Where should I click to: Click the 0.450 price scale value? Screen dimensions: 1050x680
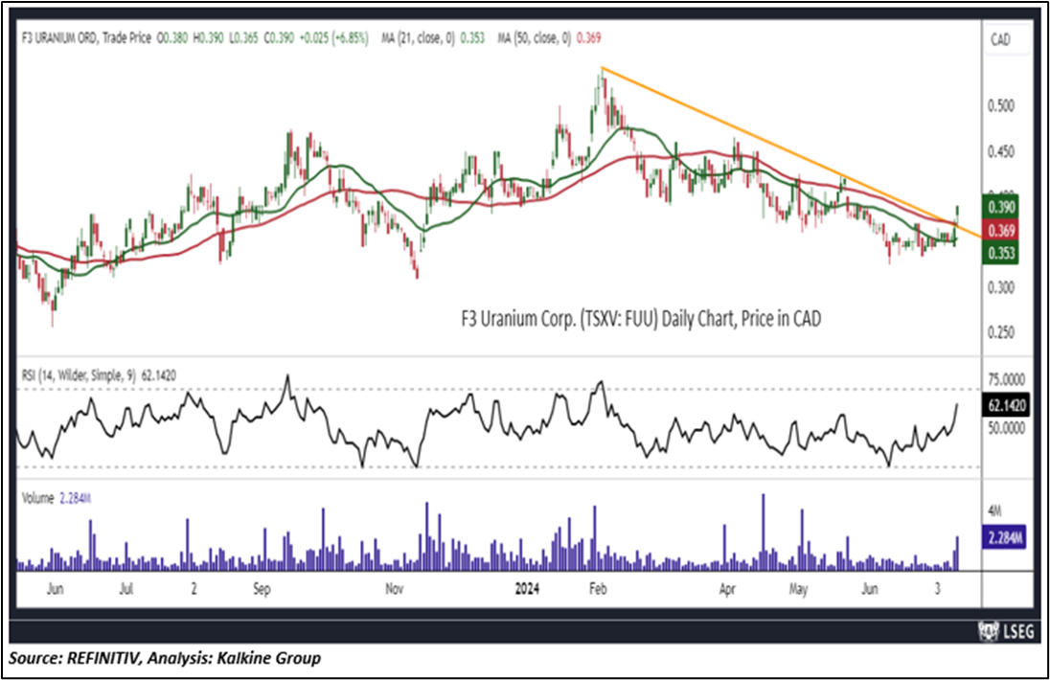(x=1001, y=152)
